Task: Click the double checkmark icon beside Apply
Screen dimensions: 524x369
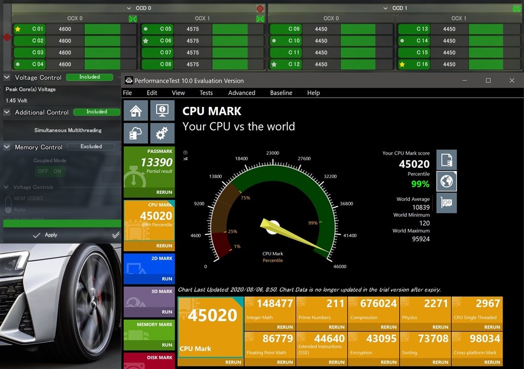Action: point(116,235)
